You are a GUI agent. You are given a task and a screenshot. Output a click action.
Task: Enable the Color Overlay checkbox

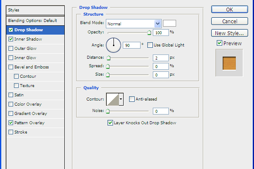tap(11, 104)
